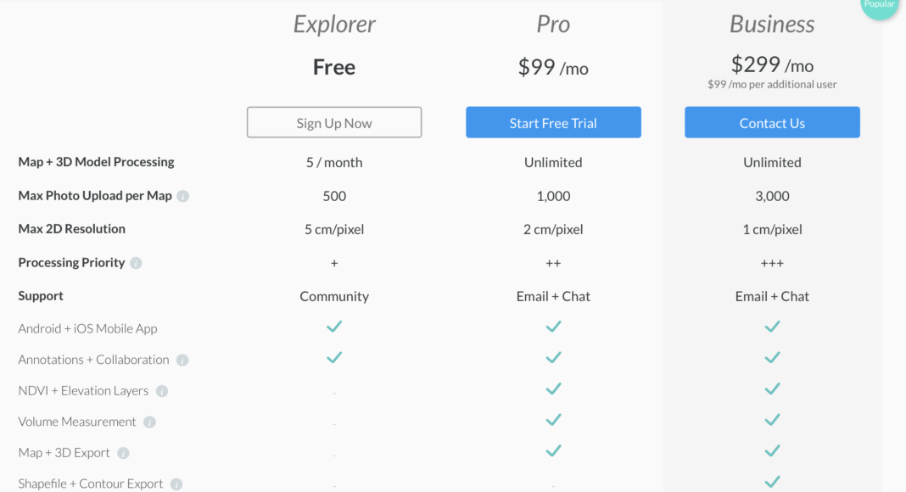This screenshot has width=906, height=492.
Task: Click the Pro plan title
Action: 553,25
